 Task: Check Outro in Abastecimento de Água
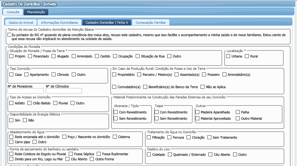point(34,142)
